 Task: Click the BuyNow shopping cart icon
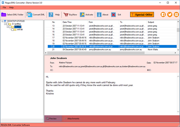pyautogui.click(x=66, y=14)
